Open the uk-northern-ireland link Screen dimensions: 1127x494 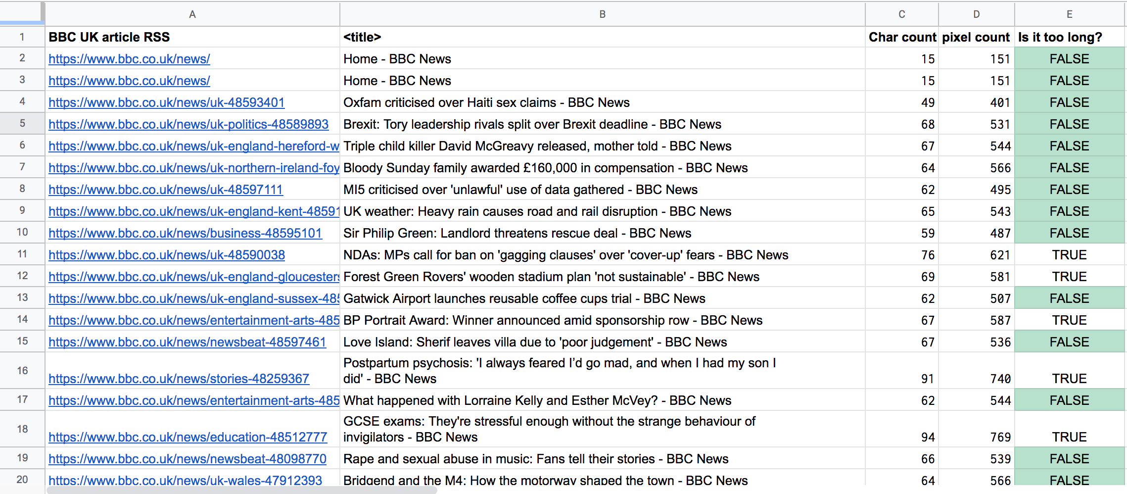tap(194, 168)
